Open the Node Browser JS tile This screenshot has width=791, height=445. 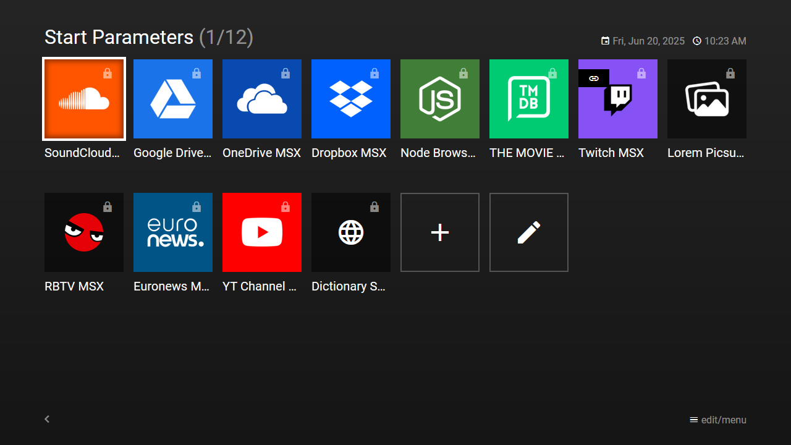[x=440, y=99]
